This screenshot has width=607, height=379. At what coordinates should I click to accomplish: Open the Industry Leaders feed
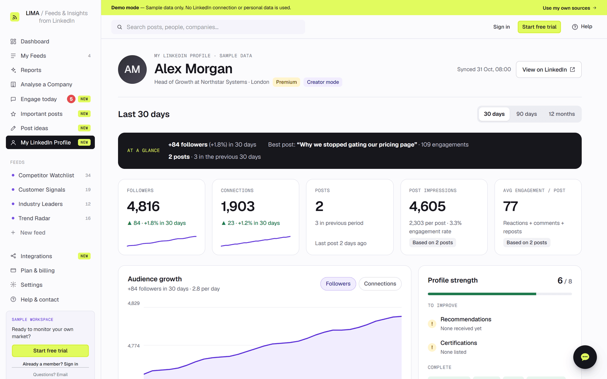point(50,204)
